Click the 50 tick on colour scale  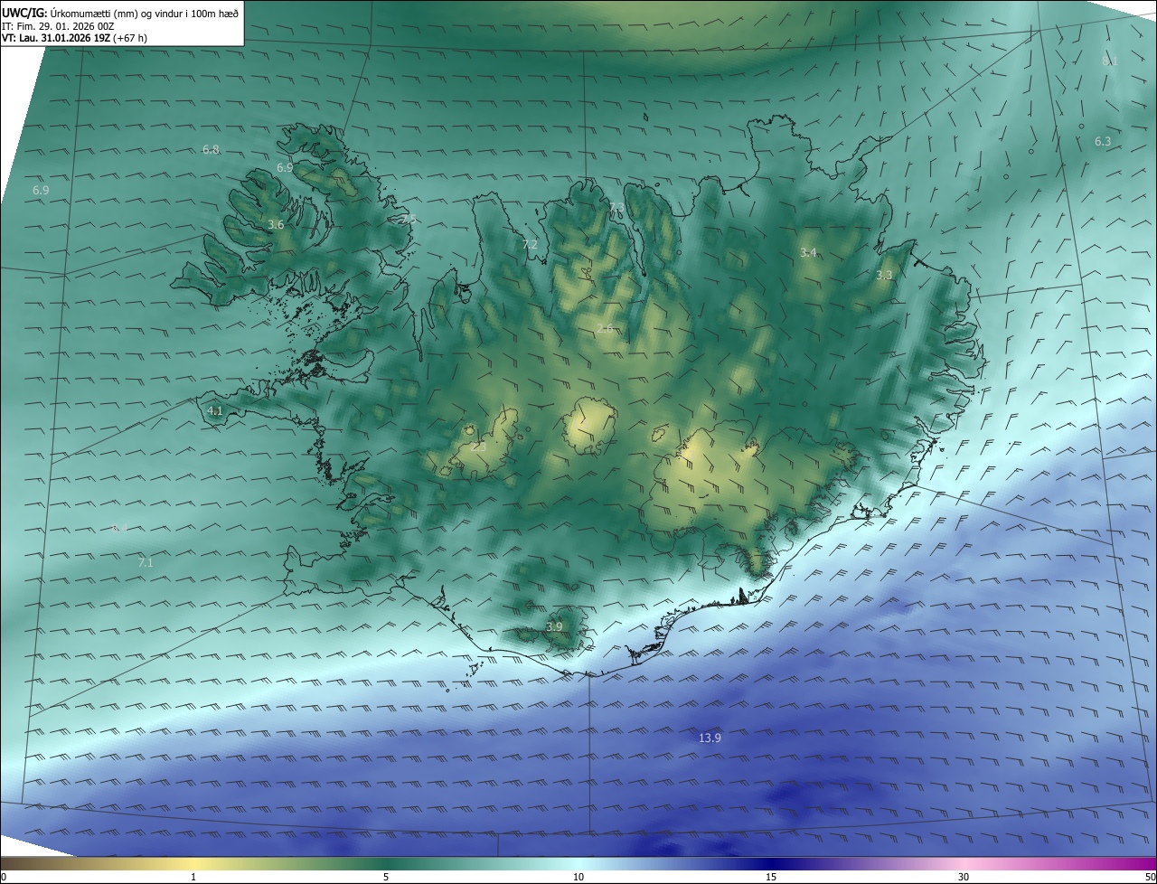coord(1150,877)
